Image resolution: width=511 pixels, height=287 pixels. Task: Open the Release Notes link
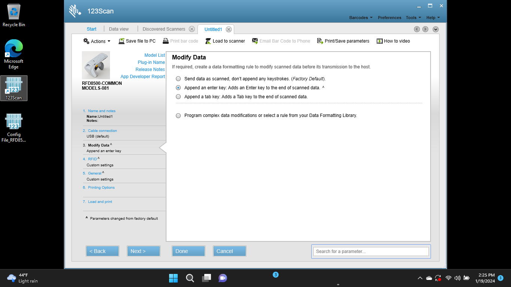[150, 70]
